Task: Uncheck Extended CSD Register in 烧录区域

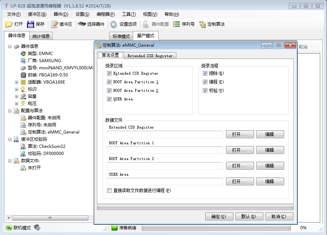Action: pyautogui.click(x=109, y=73)
